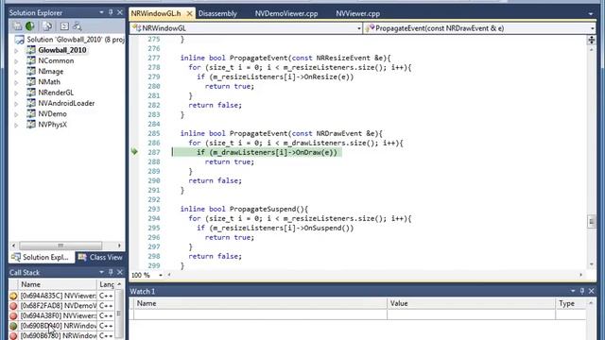Open the PropagateEvent member dropdown
The height and width of the screenshot is (340, 605).
pyautogui.click(x=593, y=28)
